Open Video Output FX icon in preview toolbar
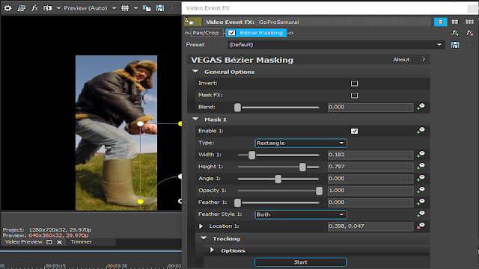Image resolution: width=479 pixels, height=269 pixels. pyautogui.click(x=34, y=8)
